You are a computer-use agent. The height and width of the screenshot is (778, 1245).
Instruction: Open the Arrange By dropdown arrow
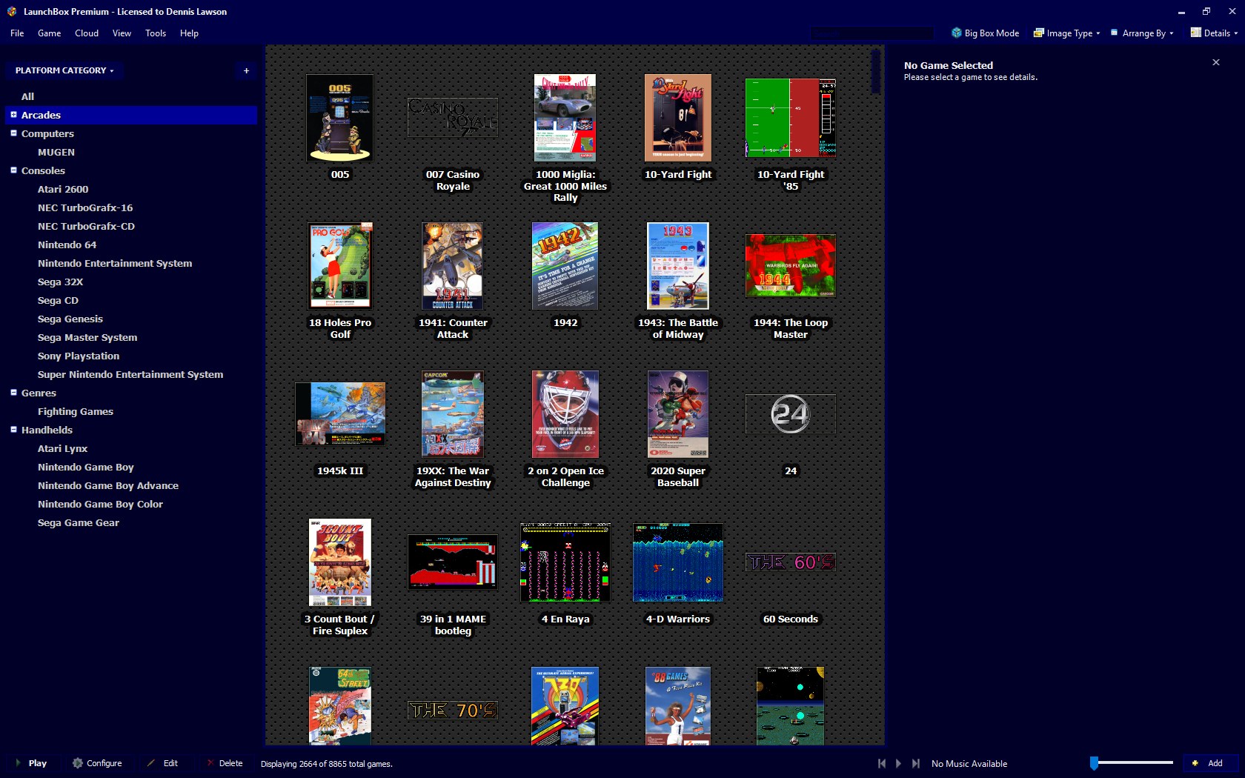(x=1172, y=33)
